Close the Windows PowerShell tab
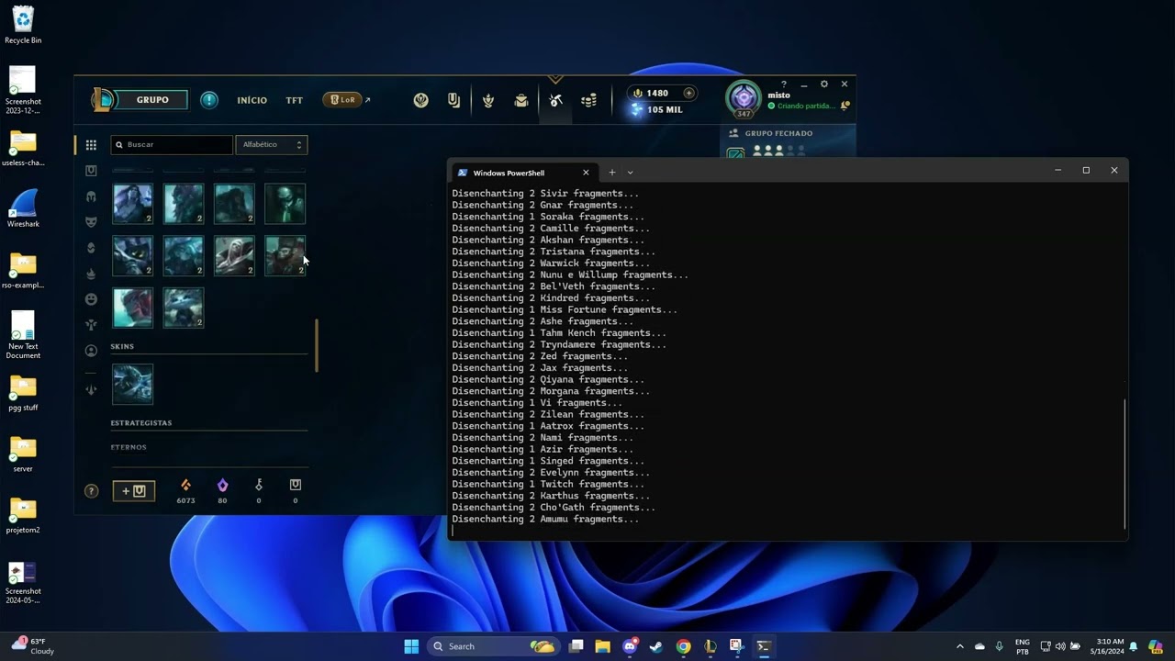 click(586, 173)
